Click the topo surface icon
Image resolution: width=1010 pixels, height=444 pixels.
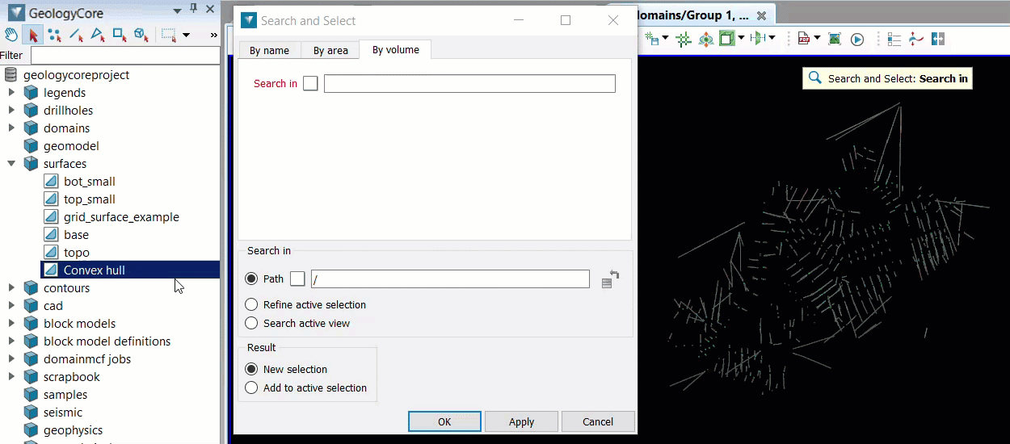click(x=51, y=253)
